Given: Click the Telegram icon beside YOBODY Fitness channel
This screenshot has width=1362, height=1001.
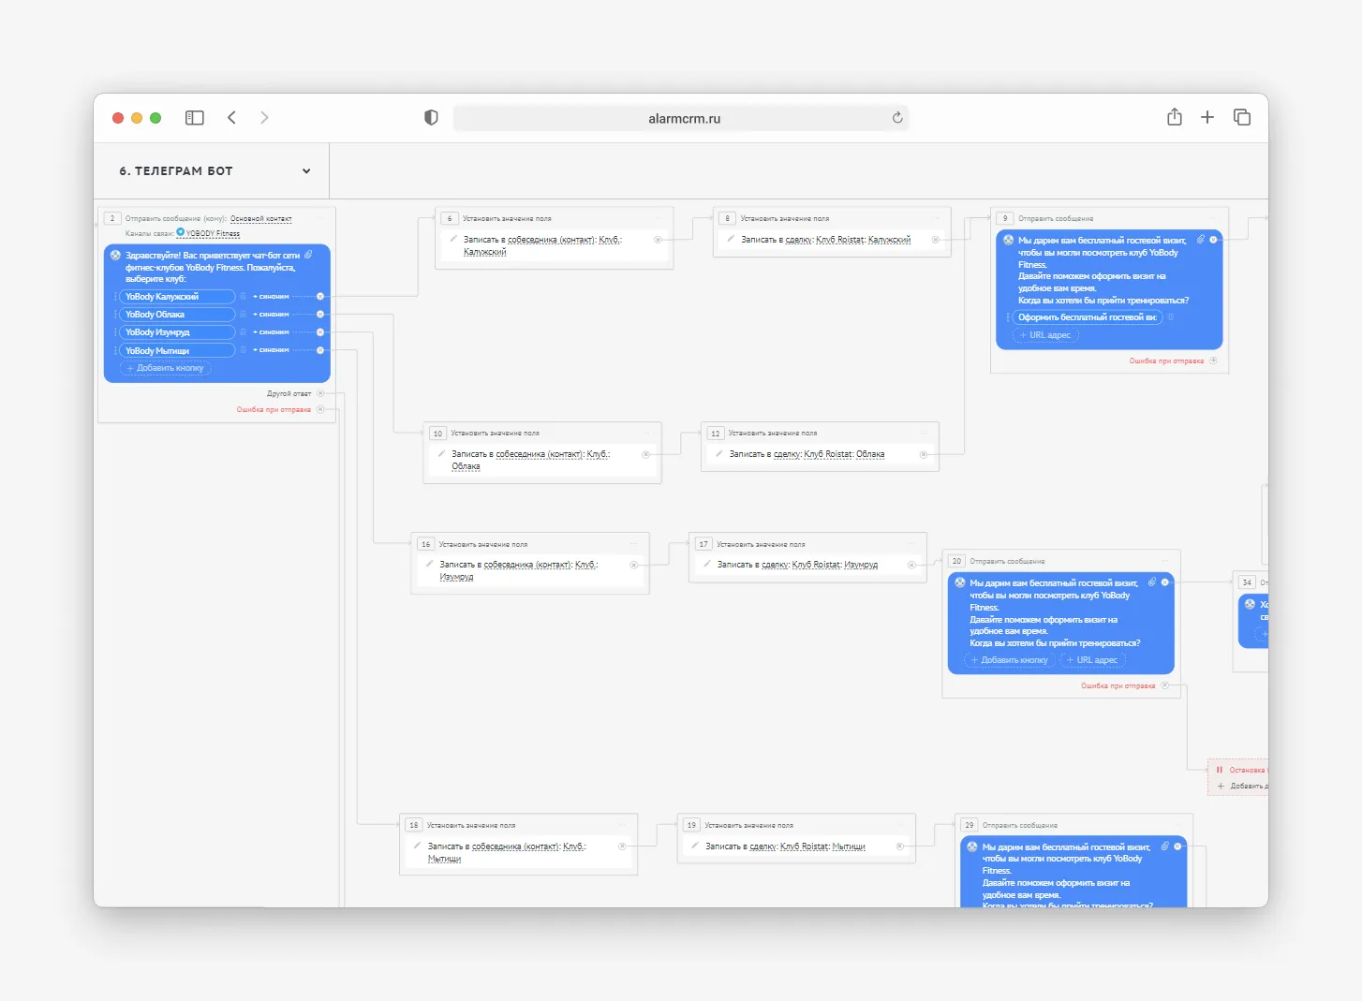Looking at the screenshot, I should click(x=181, y=232).
